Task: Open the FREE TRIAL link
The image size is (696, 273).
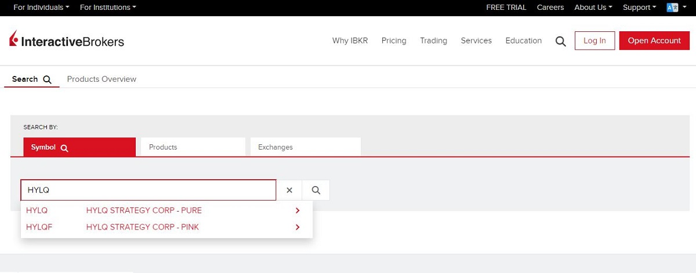Action: click(x=506, y=8)
